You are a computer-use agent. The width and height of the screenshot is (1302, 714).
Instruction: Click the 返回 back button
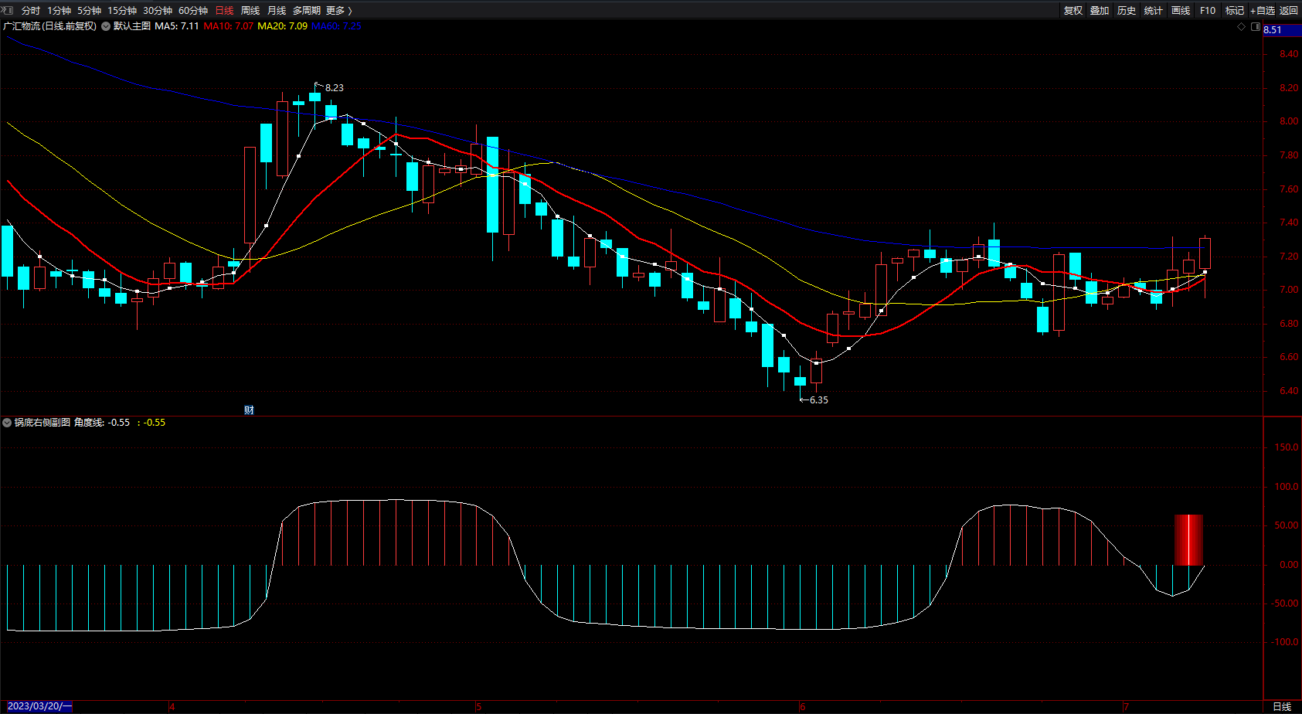click(1289, 10)
